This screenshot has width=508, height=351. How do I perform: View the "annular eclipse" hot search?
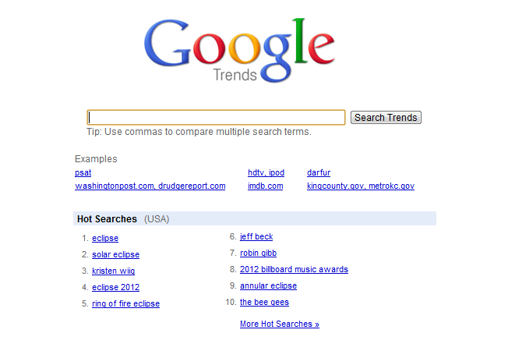click(x=268, y=285)
